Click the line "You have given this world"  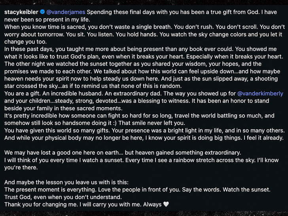tap(119, 130)
